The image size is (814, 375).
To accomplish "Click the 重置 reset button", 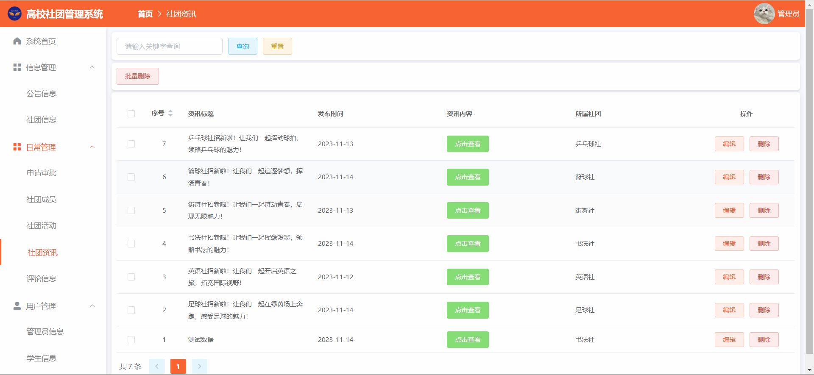I will [x=277, y=46].
